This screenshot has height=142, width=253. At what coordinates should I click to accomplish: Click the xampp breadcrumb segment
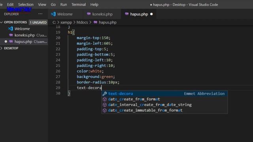click(66, 22)
